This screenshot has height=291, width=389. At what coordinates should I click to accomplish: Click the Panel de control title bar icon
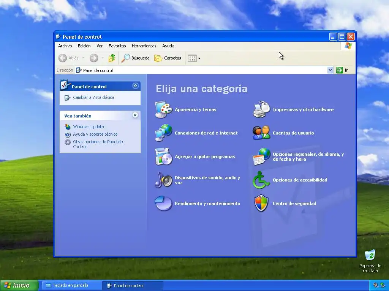(58, 37)
